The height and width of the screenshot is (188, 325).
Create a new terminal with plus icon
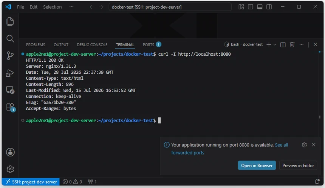pyautogui.click(x=269, y=44)
